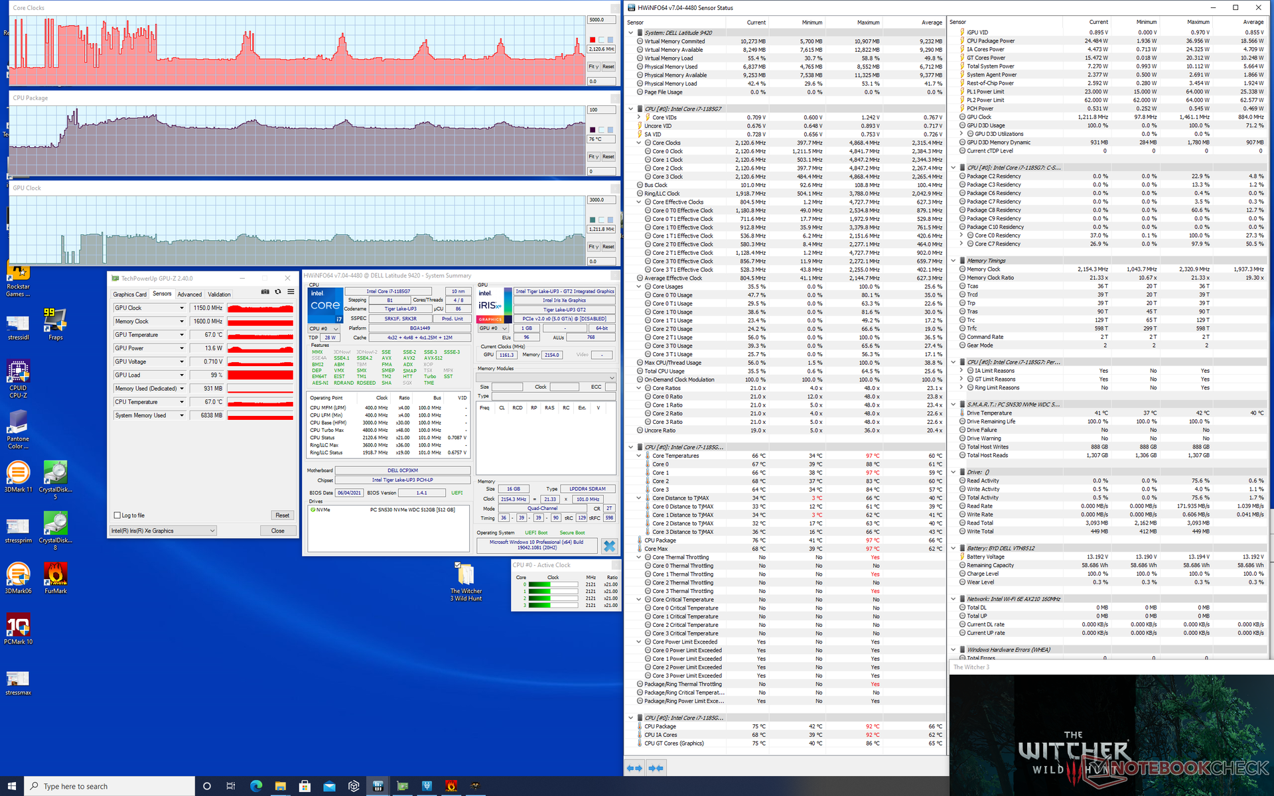Open Microsoft Edge from the taskbar
This screenshot has height=796, width=1274.
click(256, 786)
